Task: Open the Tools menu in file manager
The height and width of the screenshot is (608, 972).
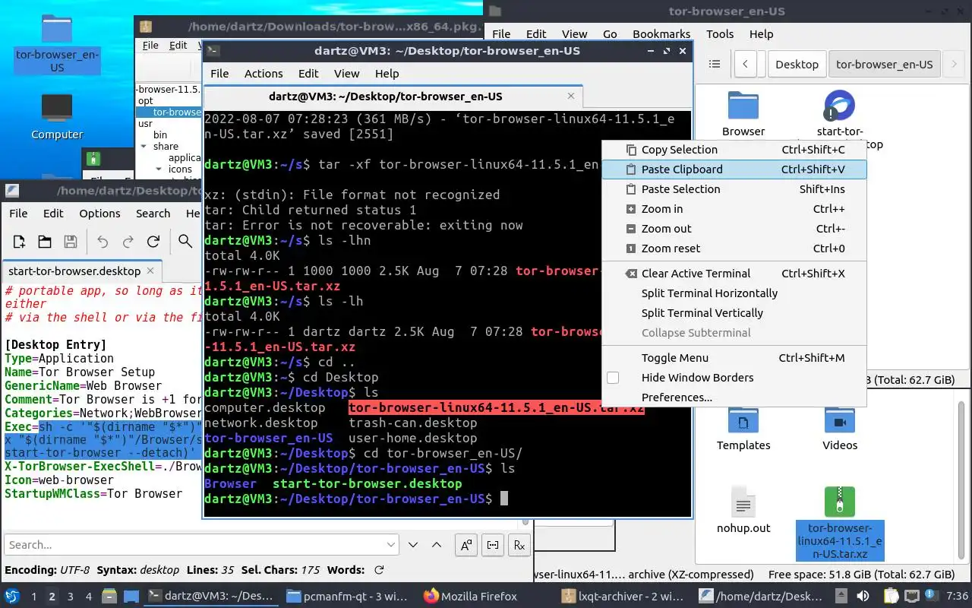Action: (x=720, y=34)
